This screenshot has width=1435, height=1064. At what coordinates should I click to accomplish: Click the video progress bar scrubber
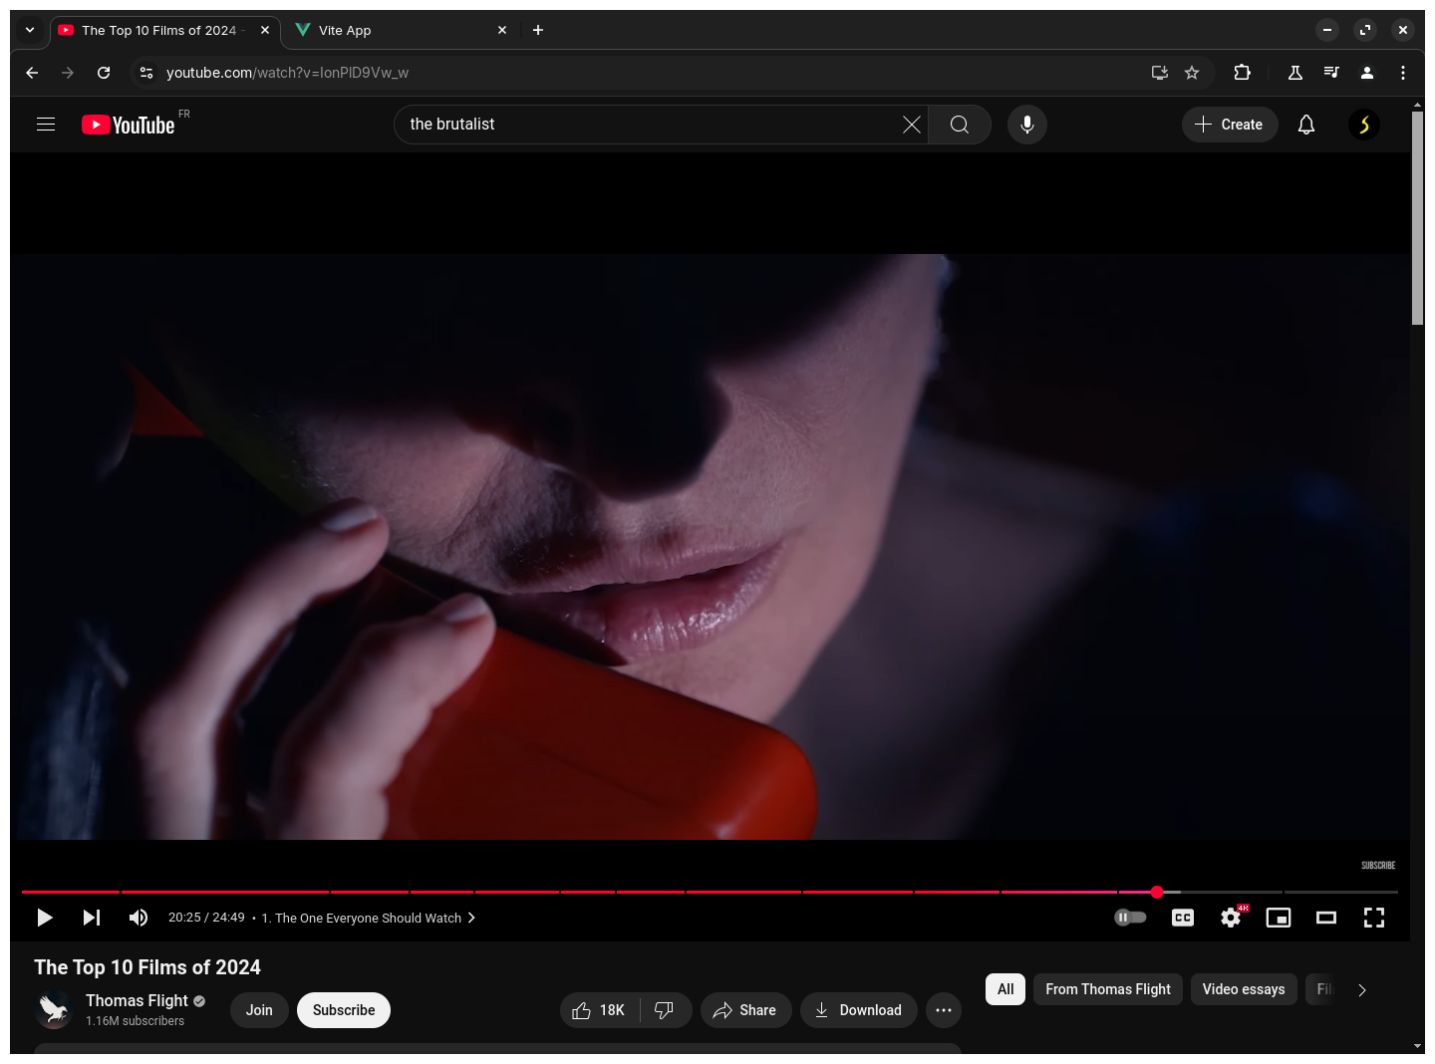tap(1157, 892)
